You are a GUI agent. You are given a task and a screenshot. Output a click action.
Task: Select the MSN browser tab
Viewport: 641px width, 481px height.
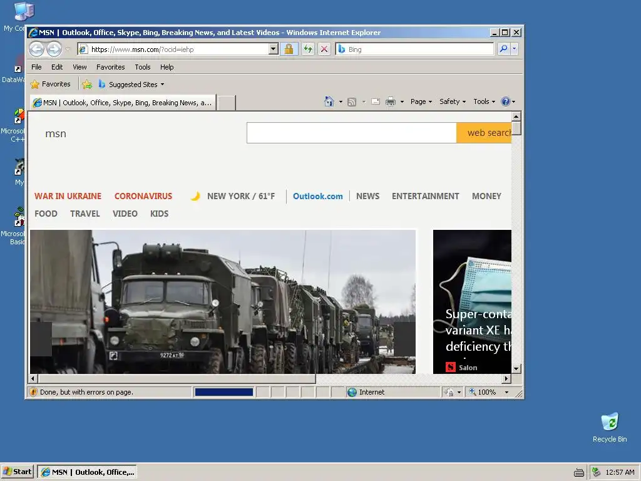(123, 103)
